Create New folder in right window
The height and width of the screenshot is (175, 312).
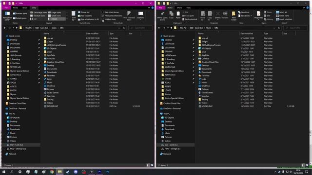(234, 16)
